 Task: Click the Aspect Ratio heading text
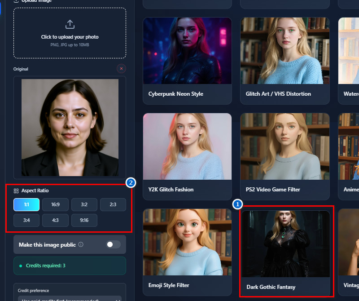35,191
